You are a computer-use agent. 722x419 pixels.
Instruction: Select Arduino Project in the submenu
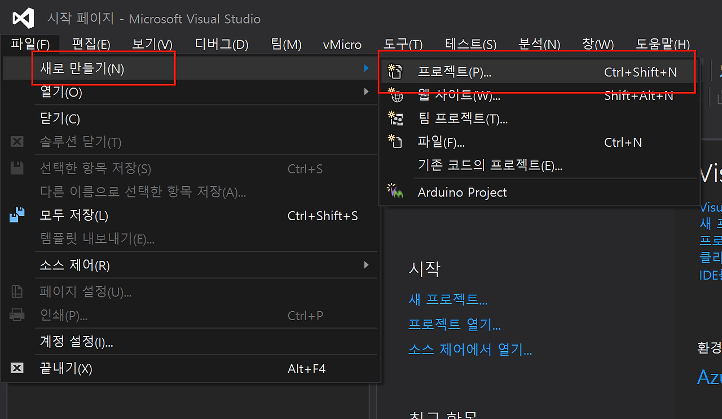(x=540, y=192)
